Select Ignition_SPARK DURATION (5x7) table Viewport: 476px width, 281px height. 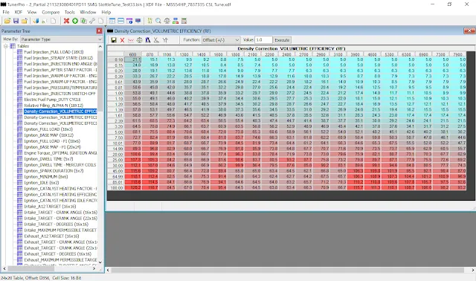click(54, 170)
